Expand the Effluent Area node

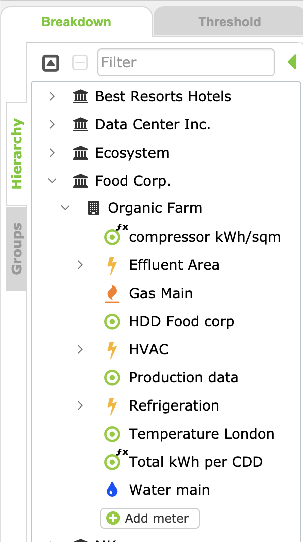coord(80,265)
